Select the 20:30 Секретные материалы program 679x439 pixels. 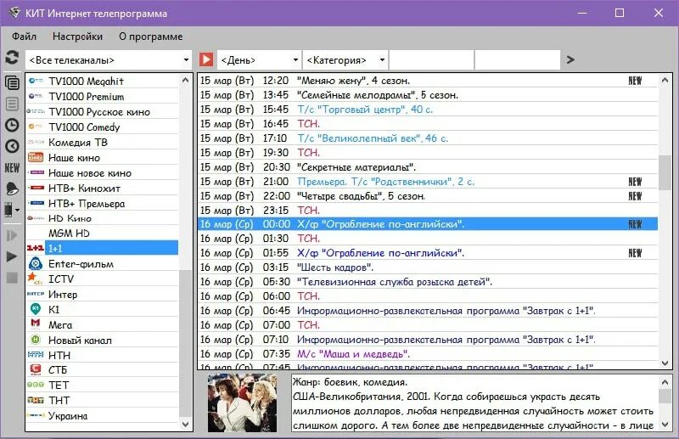[x=428, y=166]
